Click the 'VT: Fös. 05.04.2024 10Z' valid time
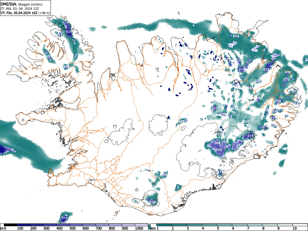The width and height of the screenshot is (308, 231). click(x=19, y=13)
